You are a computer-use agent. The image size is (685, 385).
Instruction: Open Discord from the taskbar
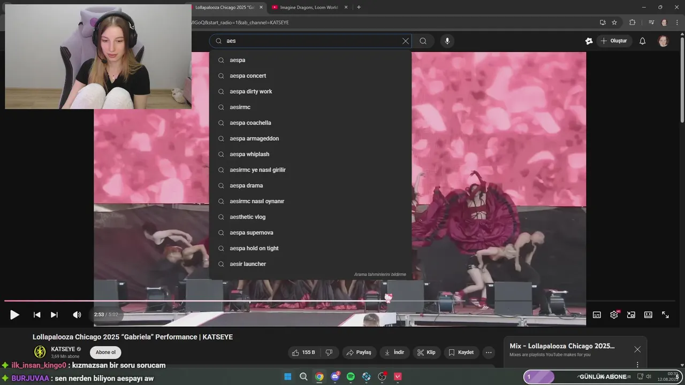(335, 376)
